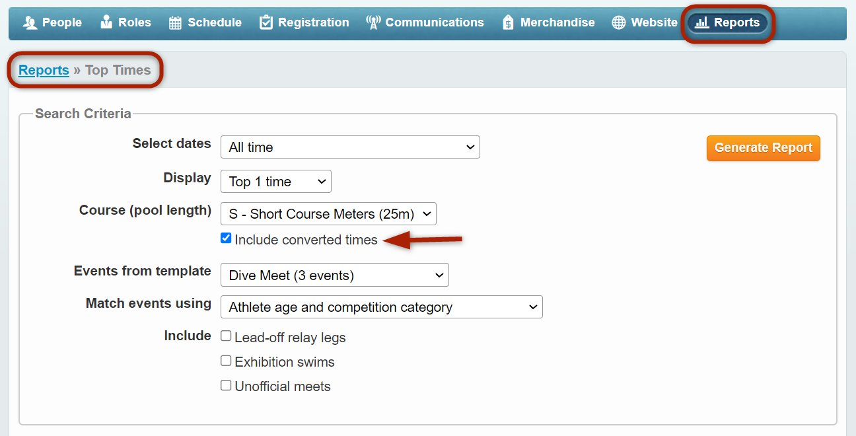Click the People silhouette icon
Screen dimensions: 856x436
pyautogui.click(x=30, y=22)
